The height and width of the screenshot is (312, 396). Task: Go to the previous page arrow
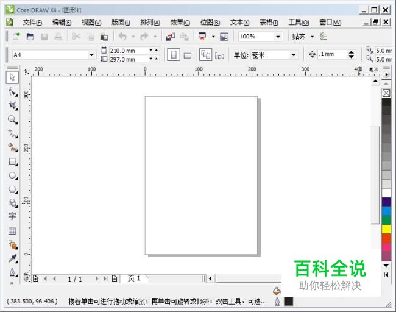[x=54, y=278]
